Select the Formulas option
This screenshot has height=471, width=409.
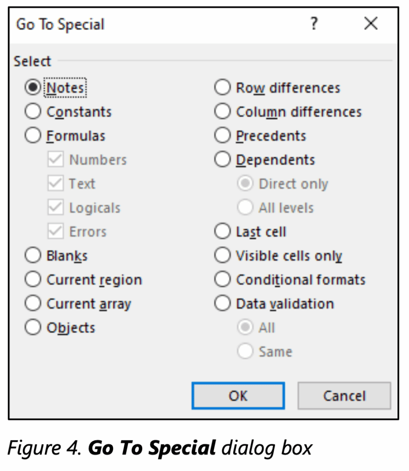coord(33,135)
